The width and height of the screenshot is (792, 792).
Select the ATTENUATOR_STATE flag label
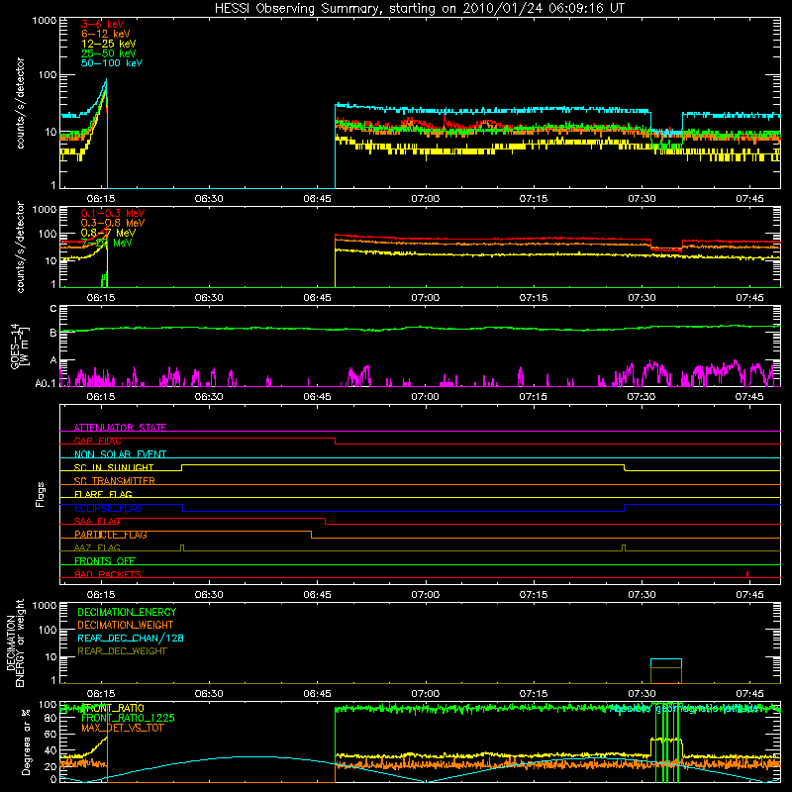pyautogui.click(x=120, y=428)
